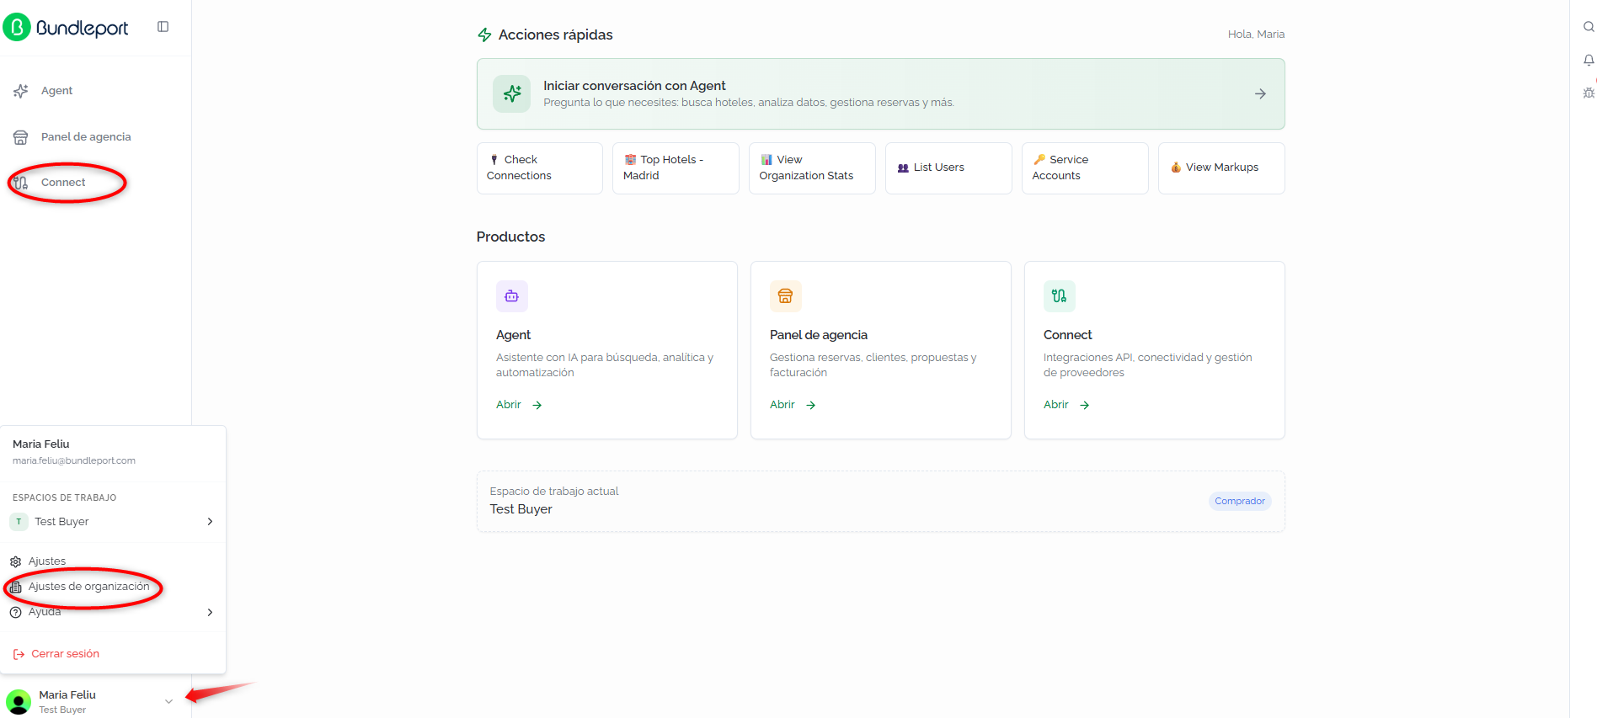Click the bug icon below the bell

point(1589,93)
